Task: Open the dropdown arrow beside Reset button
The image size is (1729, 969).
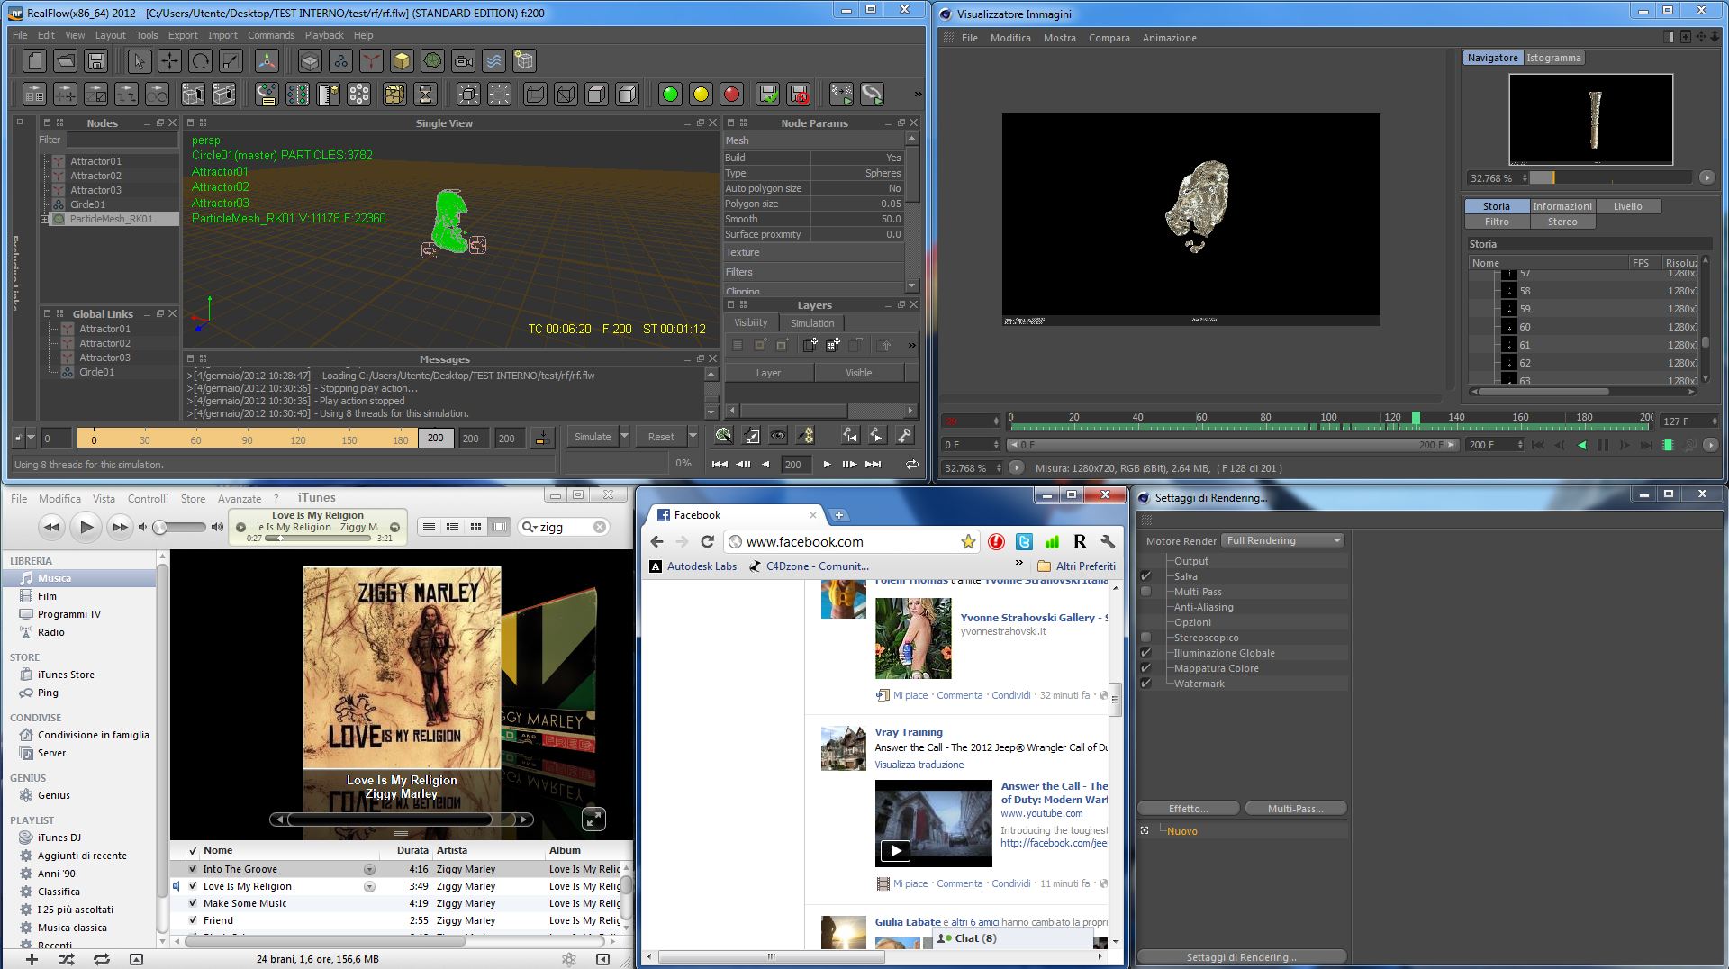Action: 693,437
